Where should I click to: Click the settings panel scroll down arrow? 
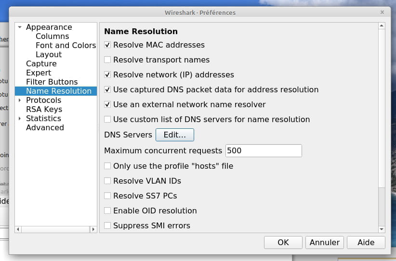click(x=382, y=229)
